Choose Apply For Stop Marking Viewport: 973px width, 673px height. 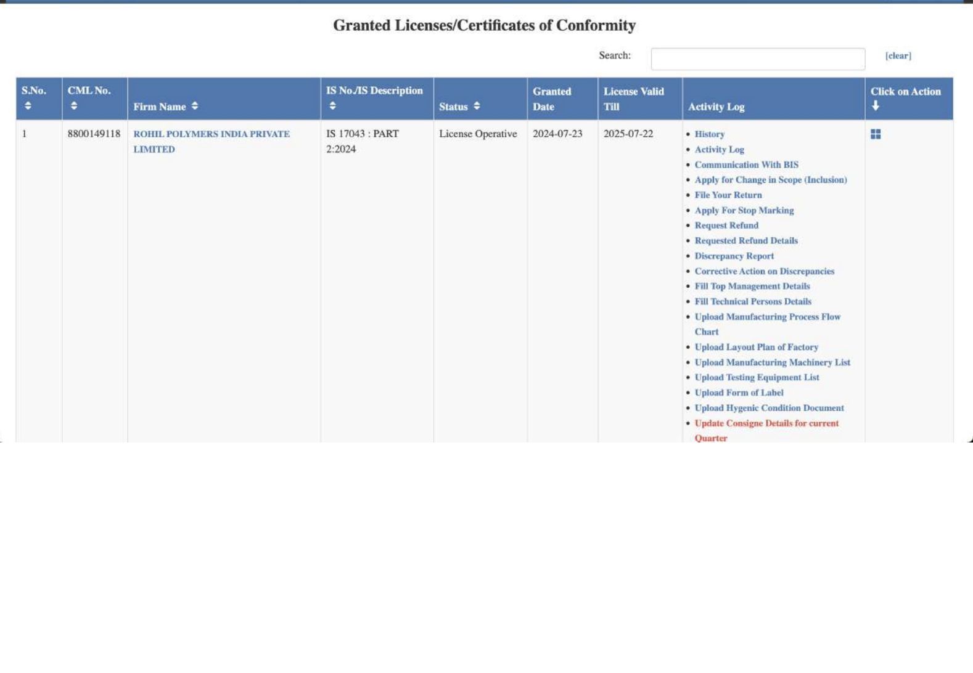(x=744, y=211)
